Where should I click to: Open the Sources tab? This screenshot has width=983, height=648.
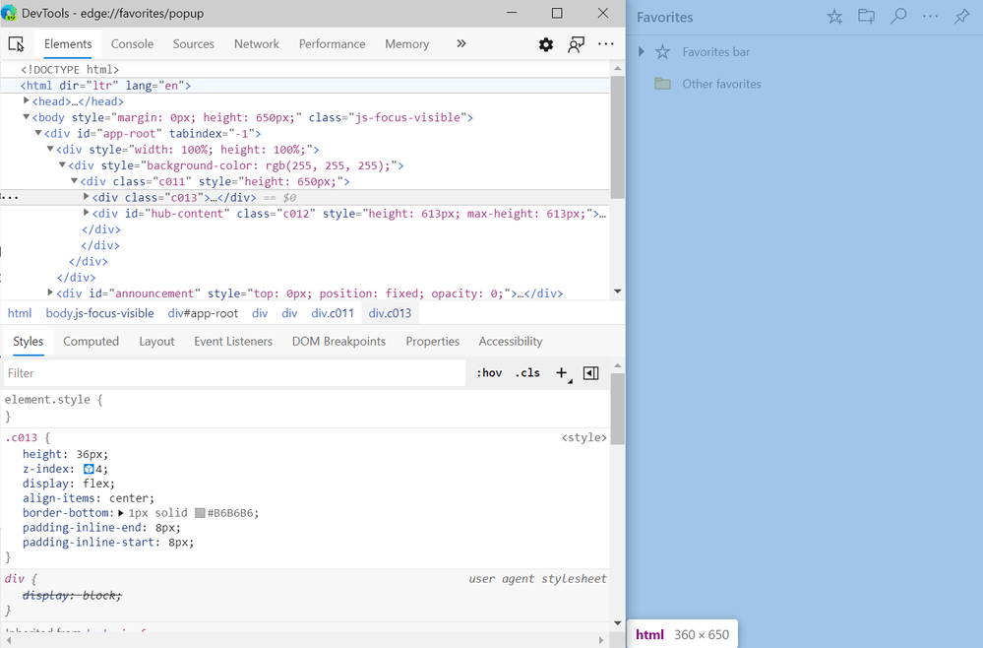[x=194, y=44]
